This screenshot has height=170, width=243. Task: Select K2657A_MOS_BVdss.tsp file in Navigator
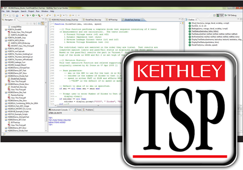pyautogui.click(x=20, y=43)
